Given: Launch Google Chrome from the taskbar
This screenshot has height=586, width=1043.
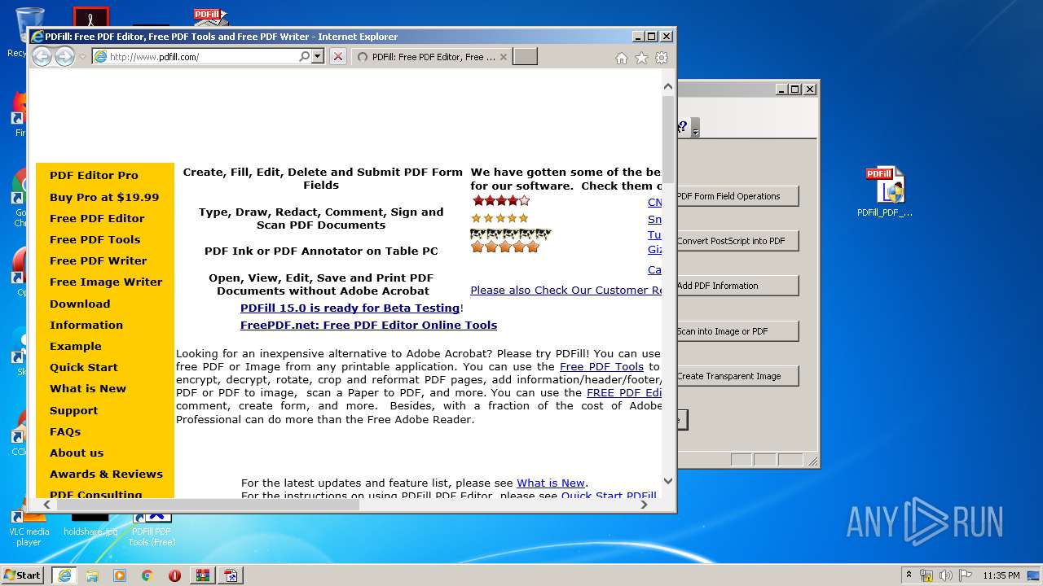Looking at the screenshot, I should (x=147, y=575).
